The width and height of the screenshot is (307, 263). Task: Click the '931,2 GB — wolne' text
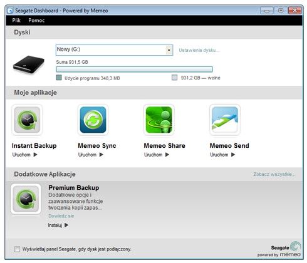pos(200,78)
